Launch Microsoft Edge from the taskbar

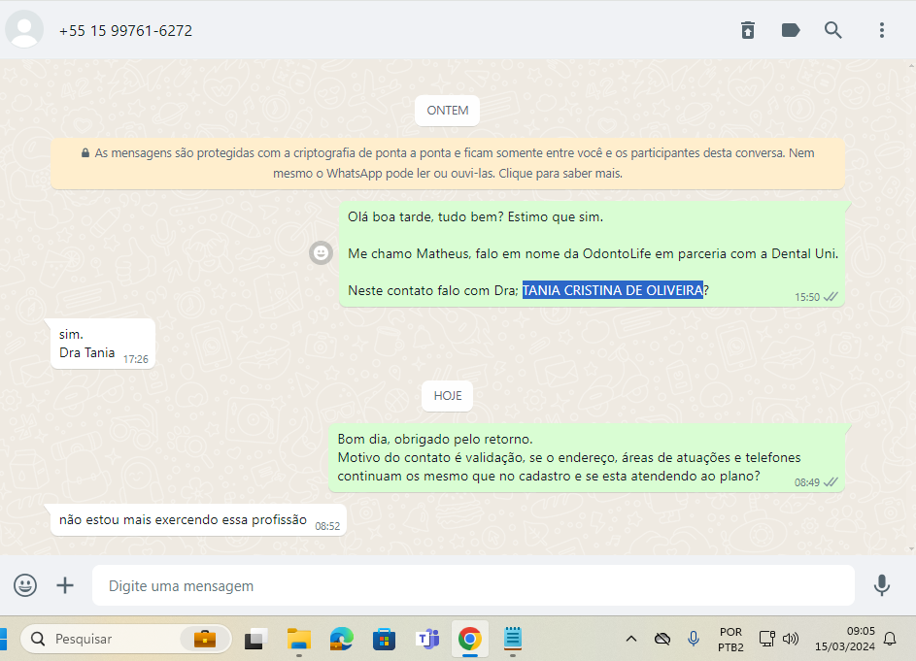pos(341,639)
